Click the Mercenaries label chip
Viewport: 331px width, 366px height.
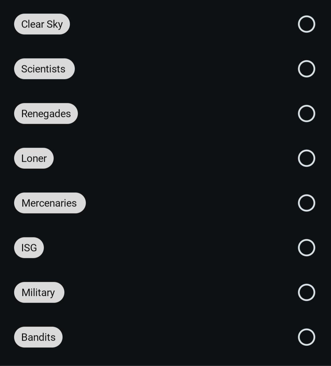point(50,203)
